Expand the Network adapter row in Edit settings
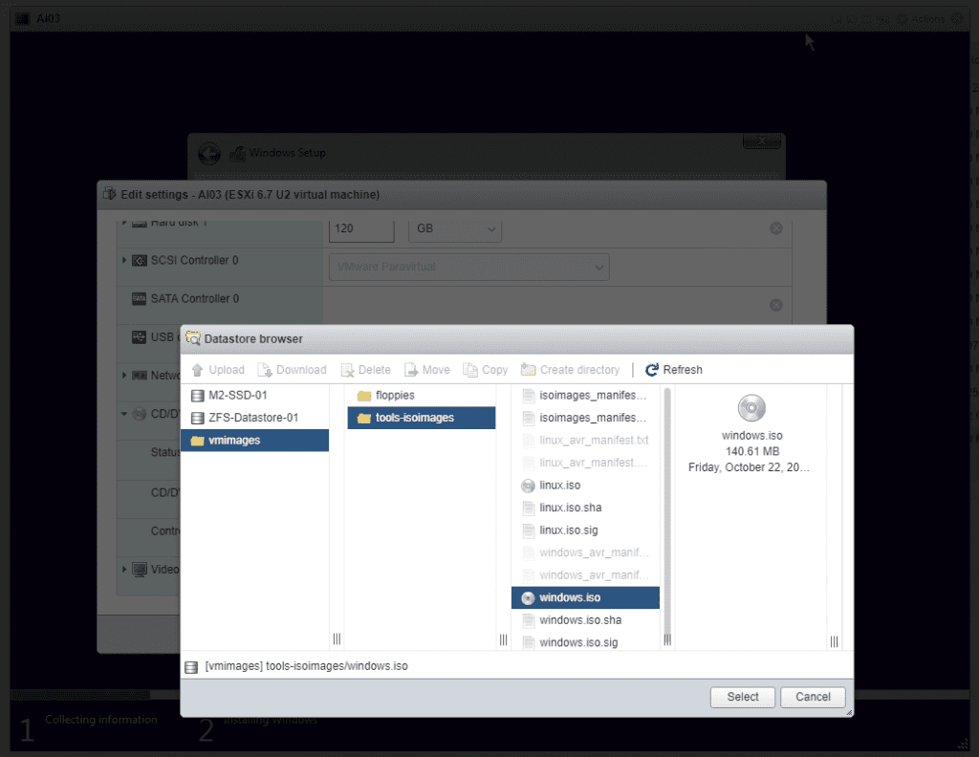 click(x=124, y=375)
